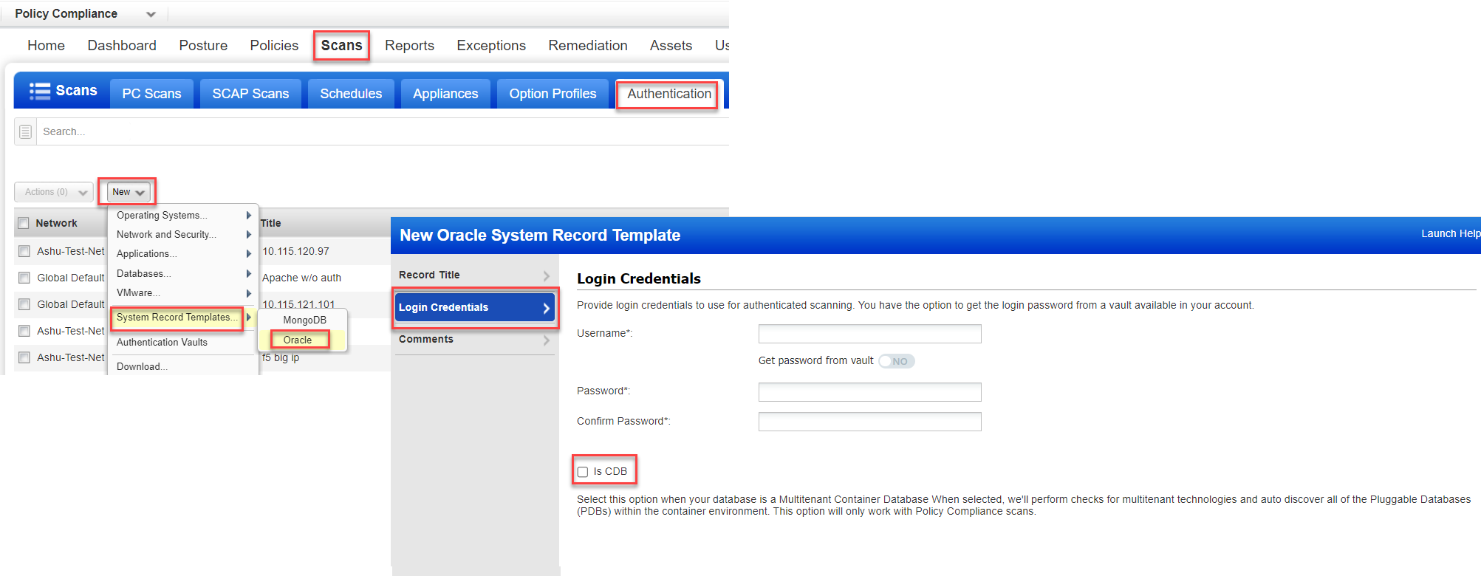
Task: Open the Record Title section
Action: [475, 275]
